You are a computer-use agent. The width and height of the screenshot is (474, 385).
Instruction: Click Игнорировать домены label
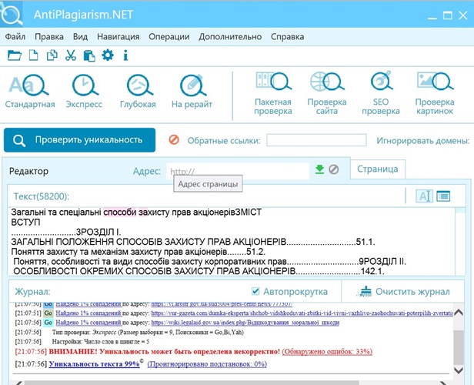click(x=423, y=140)
